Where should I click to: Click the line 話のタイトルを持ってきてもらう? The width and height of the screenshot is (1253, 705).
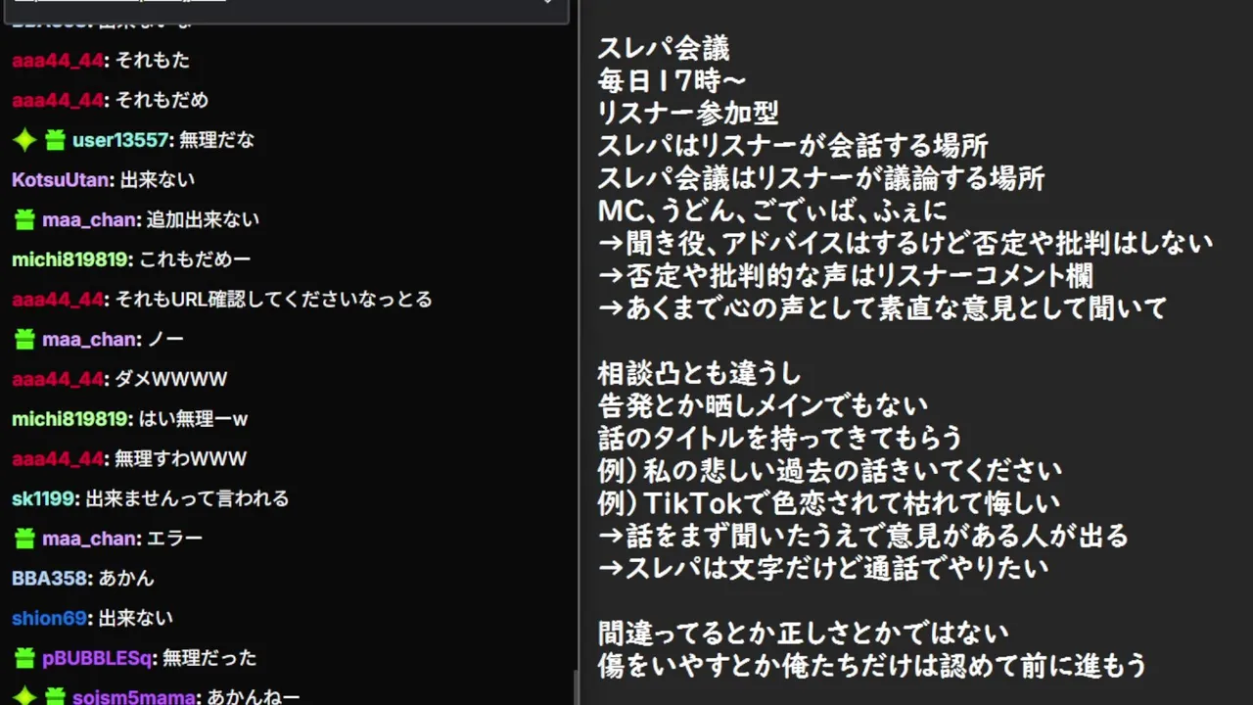coord(780,438)
